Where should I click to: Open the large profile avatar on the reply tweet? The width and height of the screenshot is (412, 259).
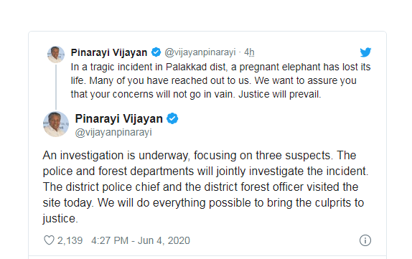(56, 123)
